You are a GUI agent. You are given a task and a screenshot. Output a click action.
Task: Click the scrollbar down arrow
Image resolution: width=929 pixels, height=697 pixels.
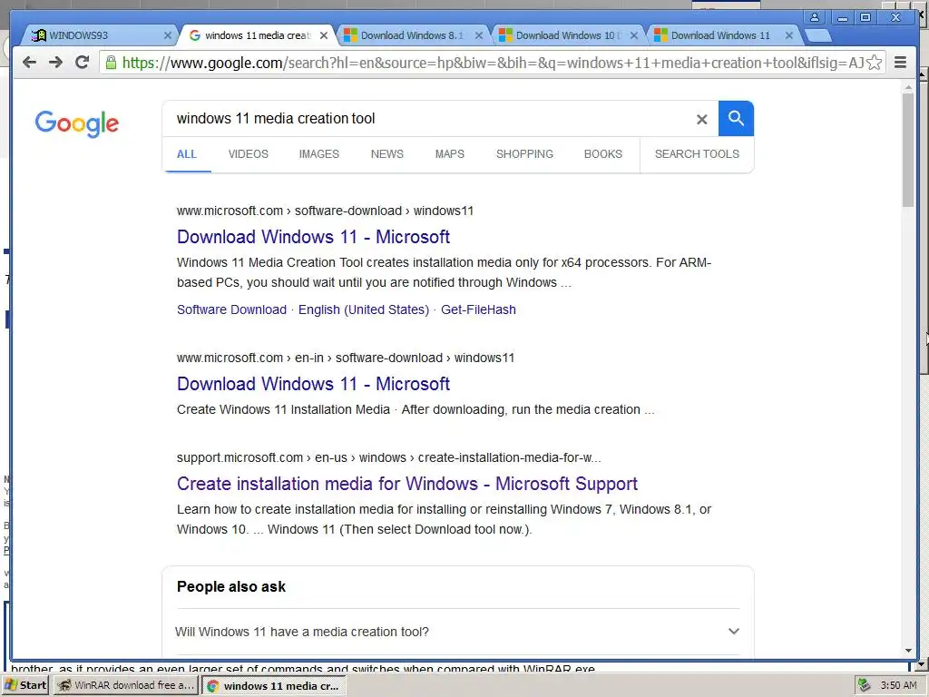point(908,650)
